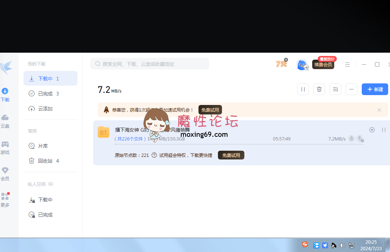The height and width of the screenshot is (252, 390).
Task: Open the 游戏 games section in sidebar
Action: (5, 147)
